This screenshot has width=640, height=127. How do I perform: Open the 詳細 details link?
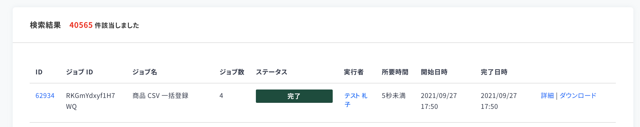point(547,96)
